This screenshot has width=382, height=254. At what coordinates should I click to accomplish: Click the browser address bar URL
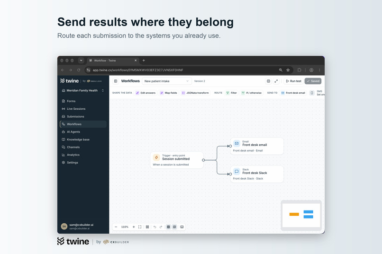click(138, 70)
